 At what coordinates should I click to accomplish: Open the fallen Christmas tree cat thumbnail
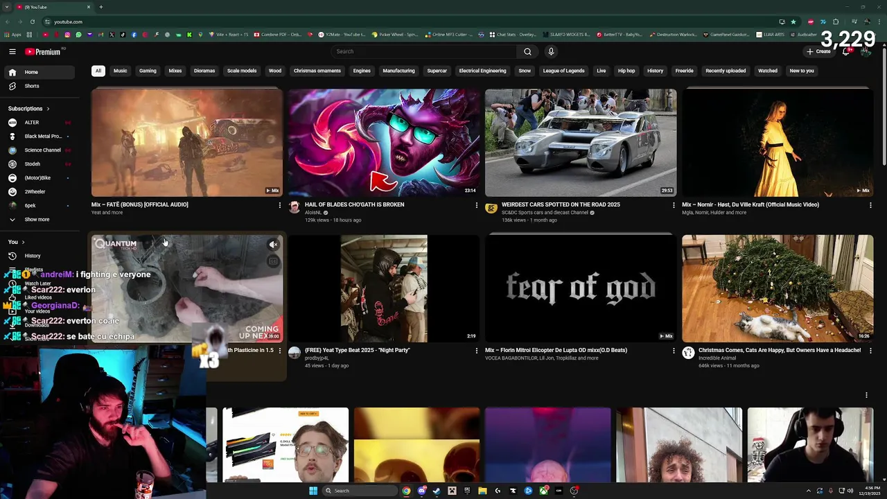coord(778,288)
